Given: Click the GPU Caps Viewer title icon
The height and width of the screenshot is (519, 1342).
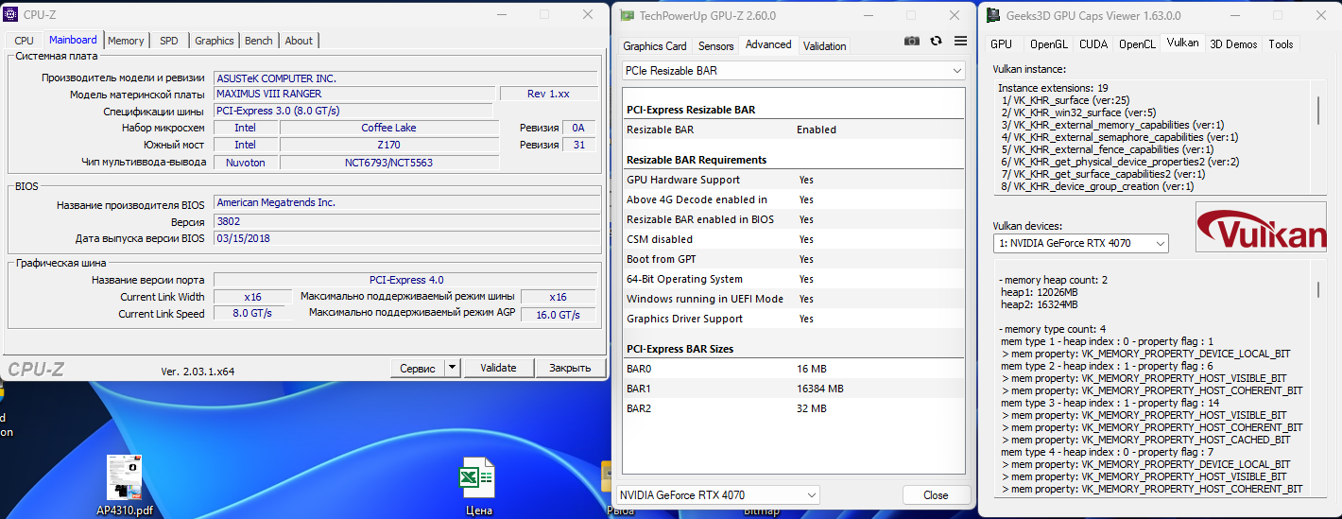Looking at the screenshot, I should click(x=993, y=15).
